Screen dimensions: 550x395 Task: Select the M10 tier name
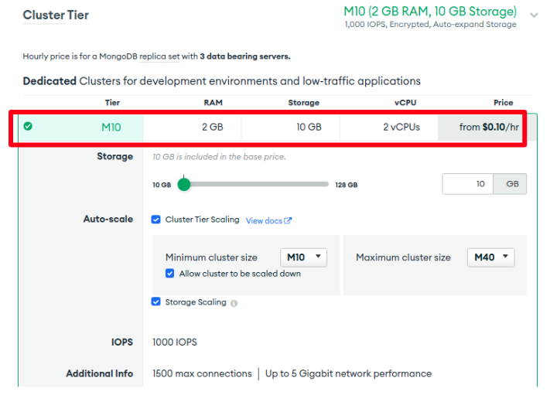[x=111, y=128]
